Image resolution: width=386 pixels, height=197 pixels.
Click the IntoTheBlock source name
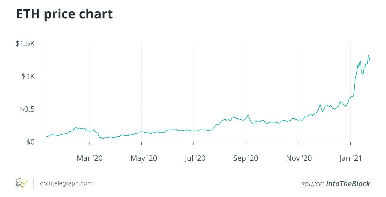pos(348,184)
